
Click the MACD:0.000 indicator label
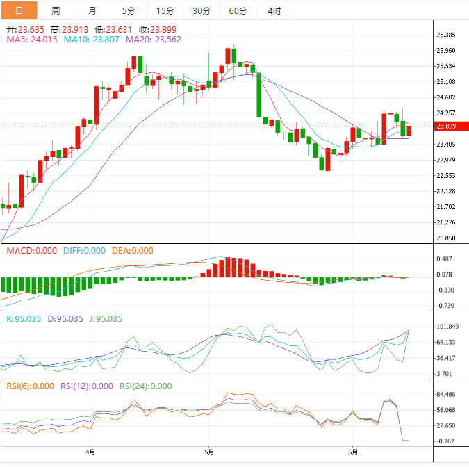(28, 251)
